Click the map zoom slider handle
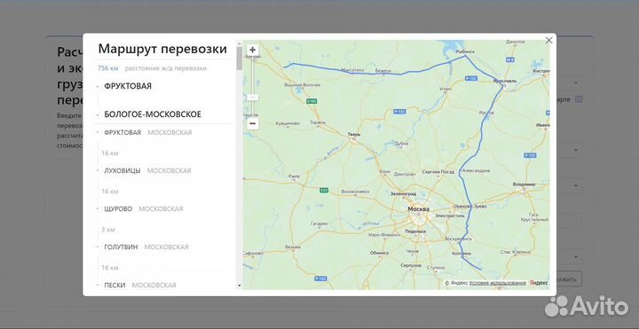This screenshot has height=329, width=639. coord(253,98)
